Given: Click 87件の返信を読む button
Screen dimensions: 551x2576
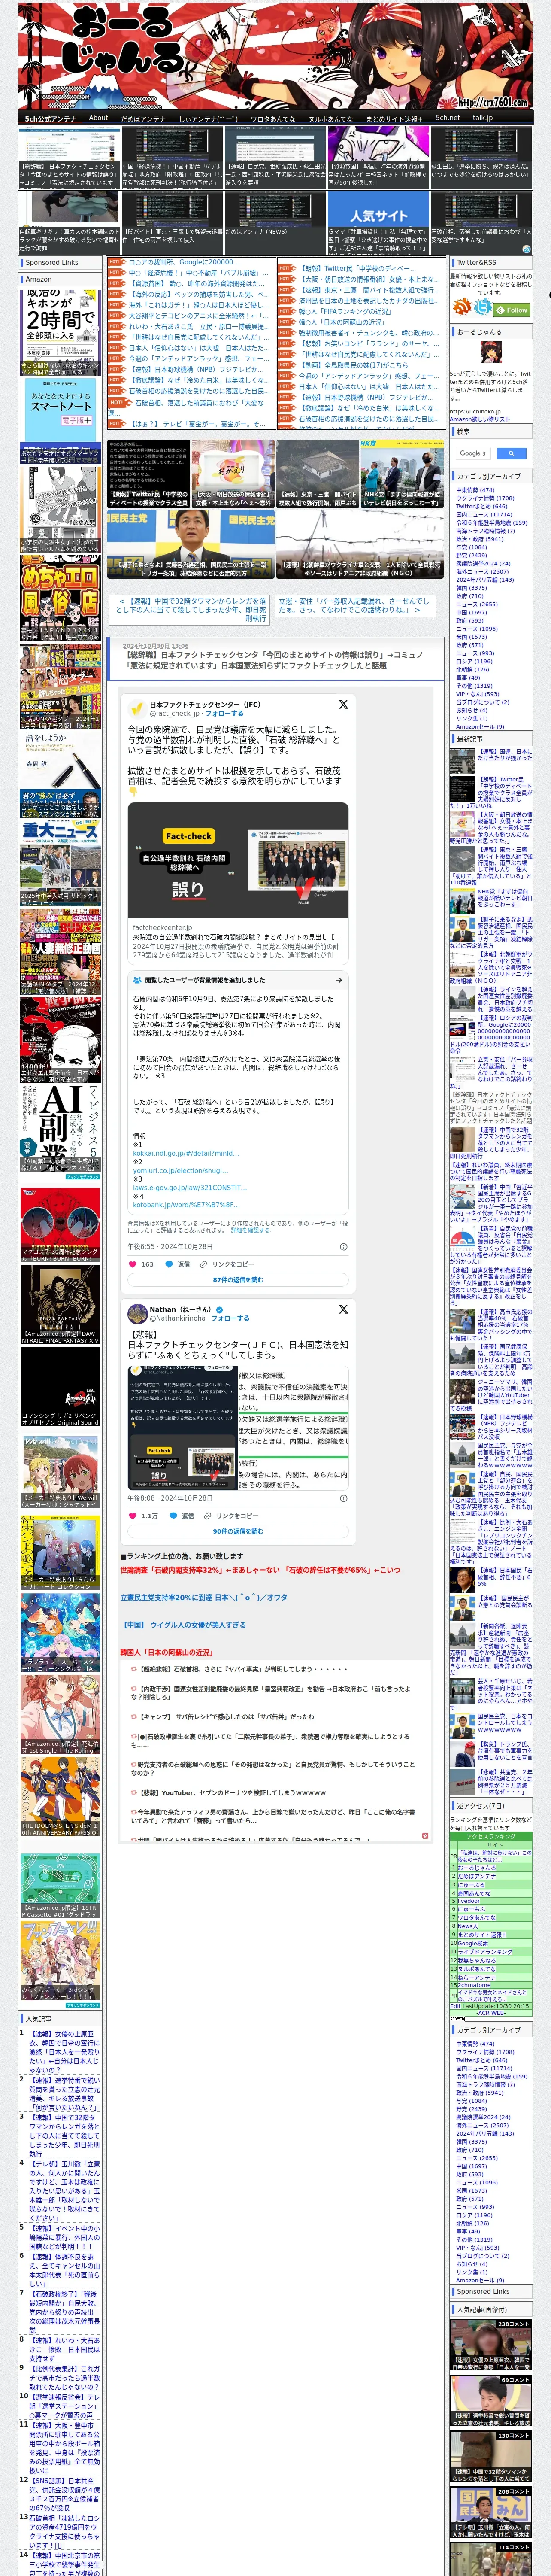Looking at the screenshot, I should click(x=238, y=1279).
